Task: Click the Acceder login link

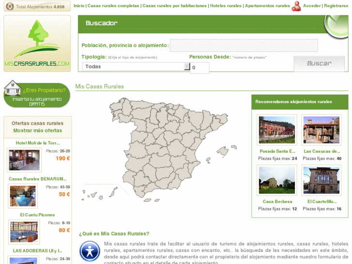Action: click(x=312, y=6)
